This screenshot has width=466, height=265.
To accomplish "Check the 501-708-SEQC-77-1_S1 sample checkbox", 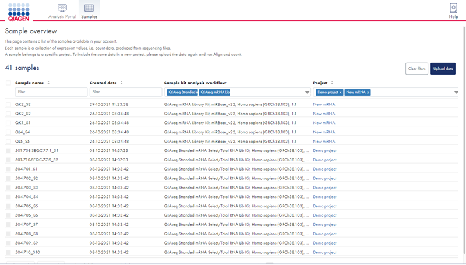I will point(8,151).
